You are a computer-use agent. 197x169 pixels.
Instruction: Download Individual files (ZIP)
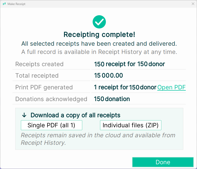click(x=131, y=125)
